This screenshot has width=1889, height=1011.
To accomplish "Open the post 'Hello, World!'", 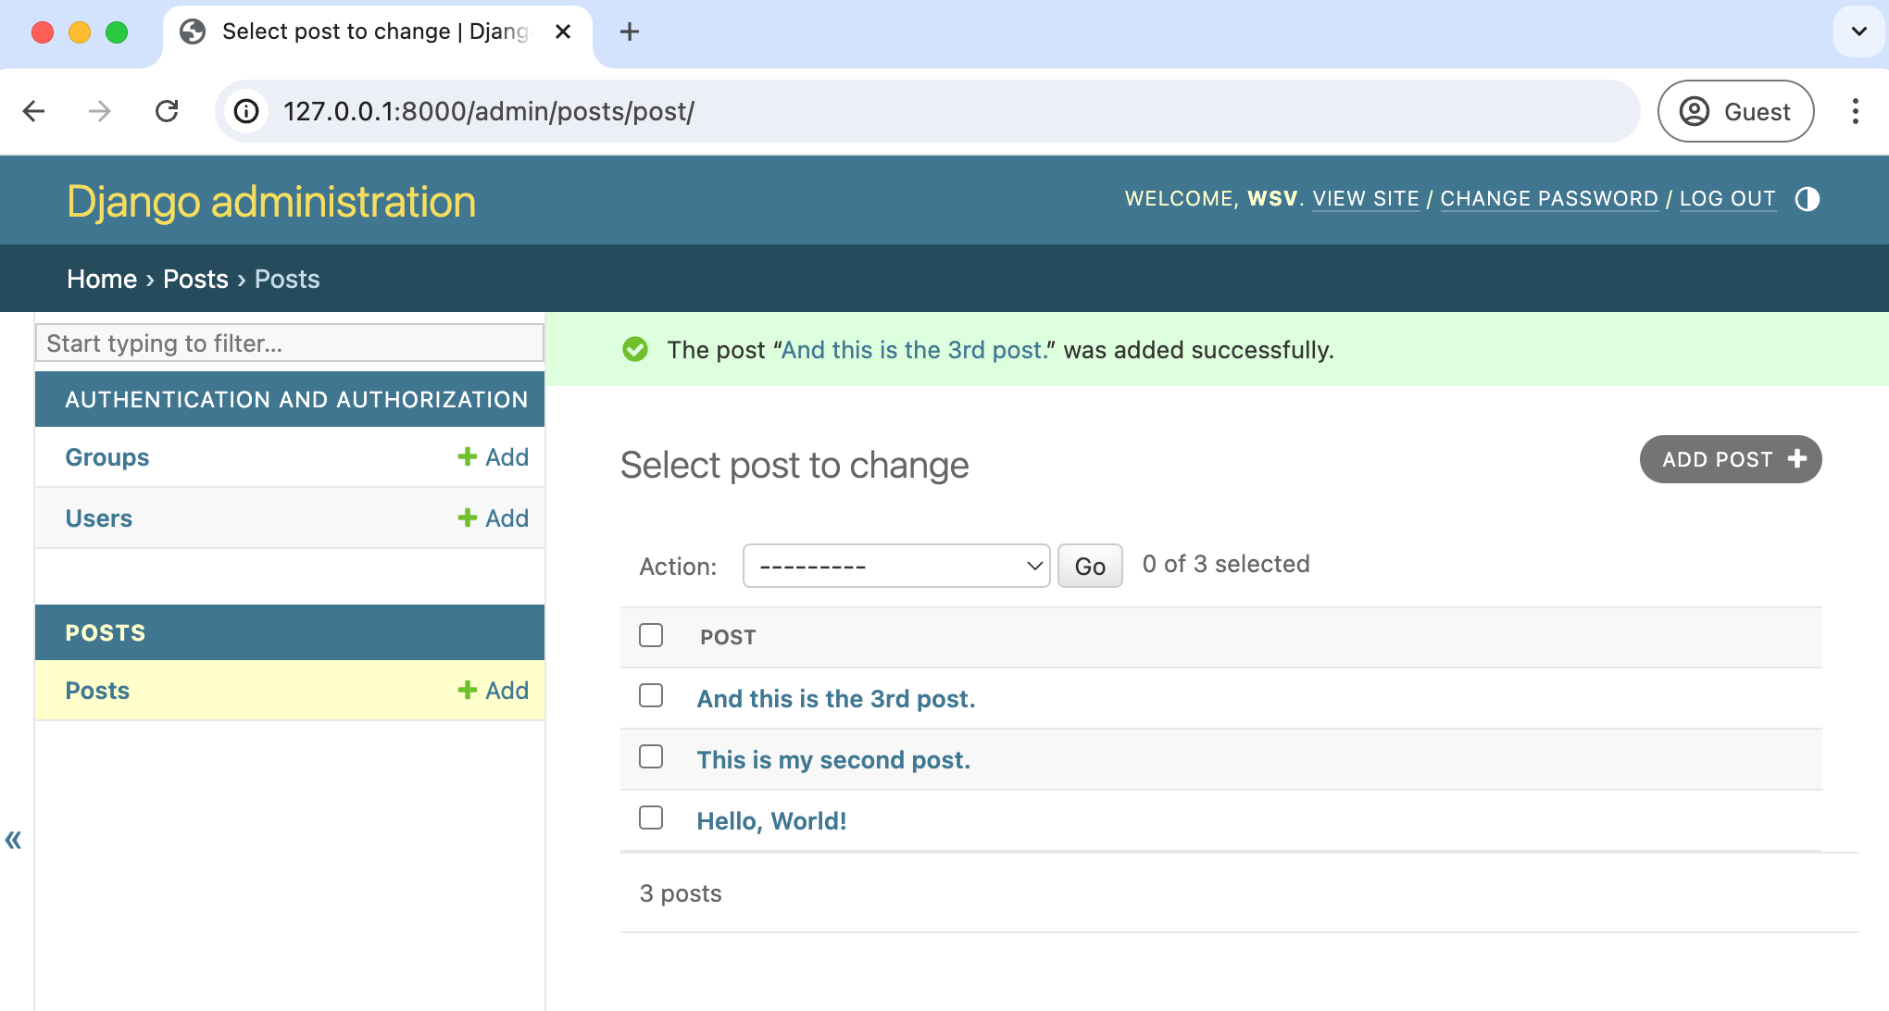I will tap(771, 821).
